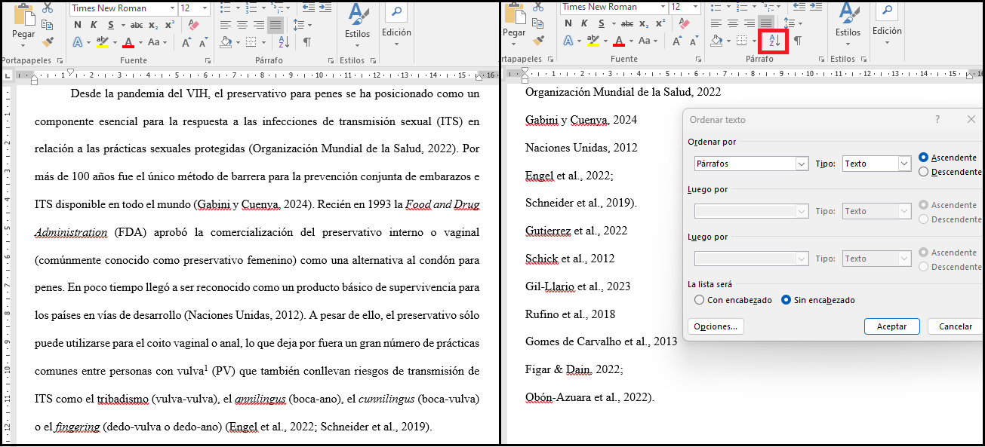Open the Párrafos sort-by dropdown
The width and height of the screenshot is (985, 447).
(x=801, y=164)
